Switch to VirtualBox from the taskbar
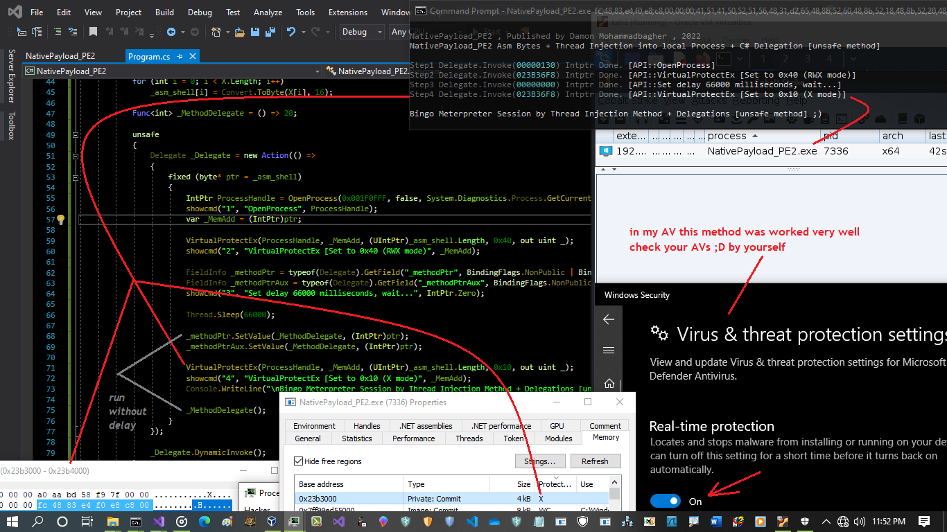This screenshot has height=532, width=947. [271, 521]
